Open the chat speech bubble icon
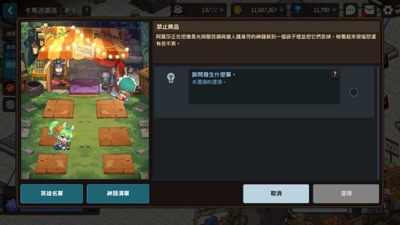Viewport: 400px width, 225px height. (x=350, y=10)
